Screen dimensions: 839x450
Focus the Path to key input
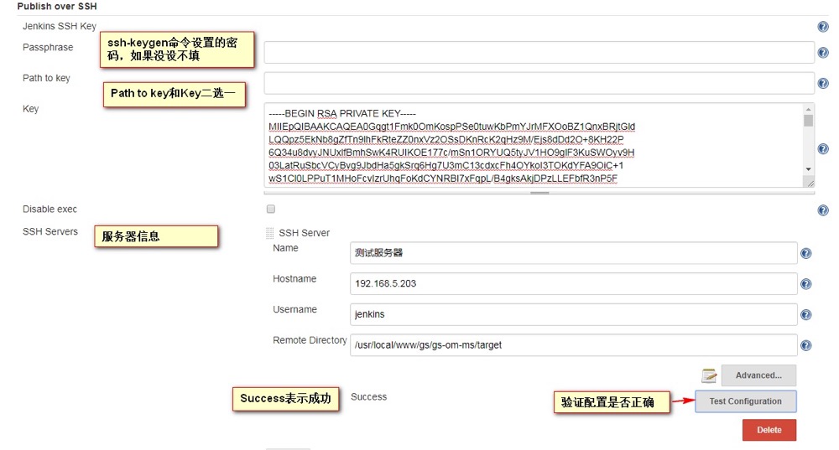coord(539,83)
